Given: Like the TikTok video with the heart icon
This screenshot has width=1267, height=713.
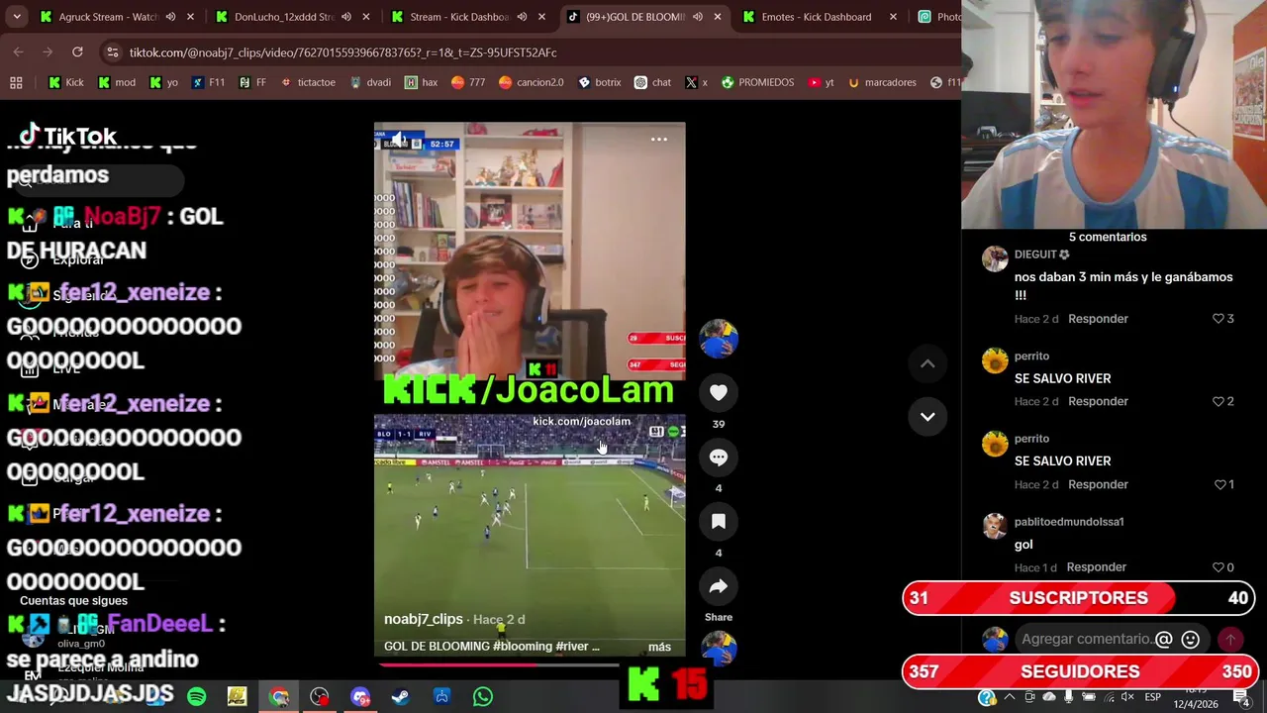Looking at the screenshot, I should 719,392.
